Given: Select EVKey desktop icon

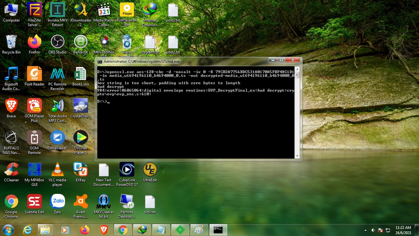Looking at the screenshot, I should (81, 172).
